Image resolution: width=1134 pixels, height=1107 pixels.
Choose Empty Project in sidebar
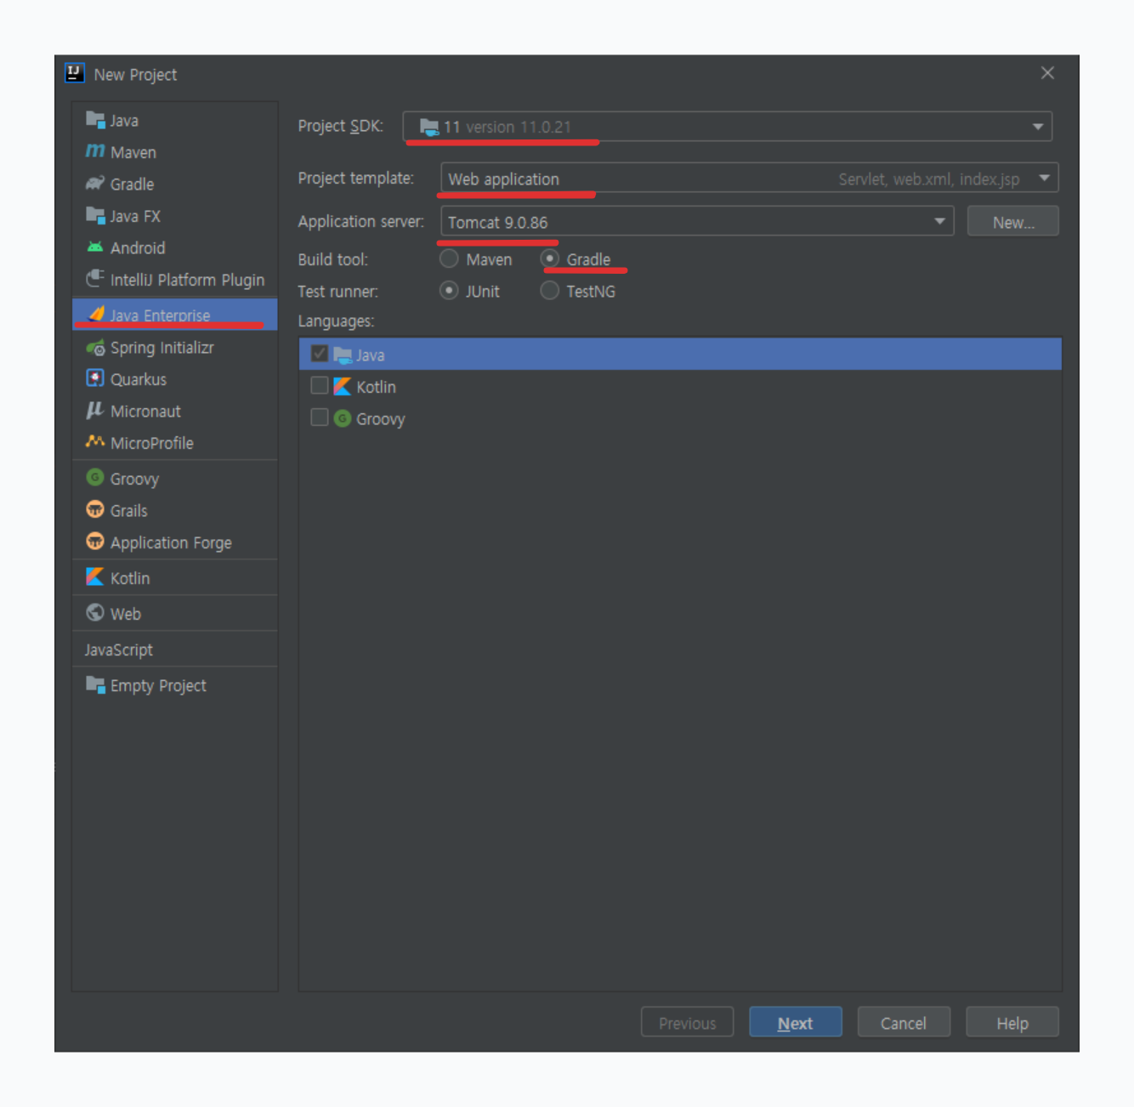tap(174, 685)
